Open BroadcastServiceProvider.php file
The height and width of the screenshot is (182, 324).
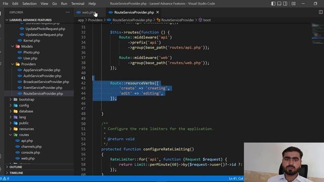[46, 82]
